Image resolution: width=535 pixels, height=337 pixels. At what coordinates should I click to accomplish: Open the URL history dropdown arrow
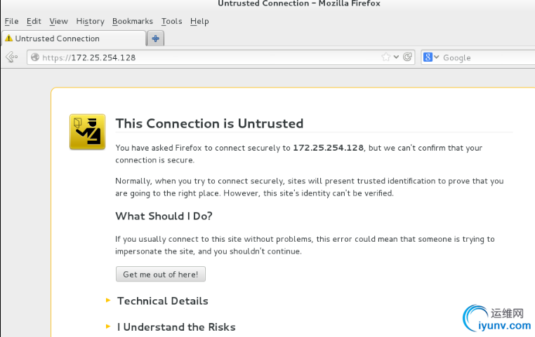tap(396, 57)
